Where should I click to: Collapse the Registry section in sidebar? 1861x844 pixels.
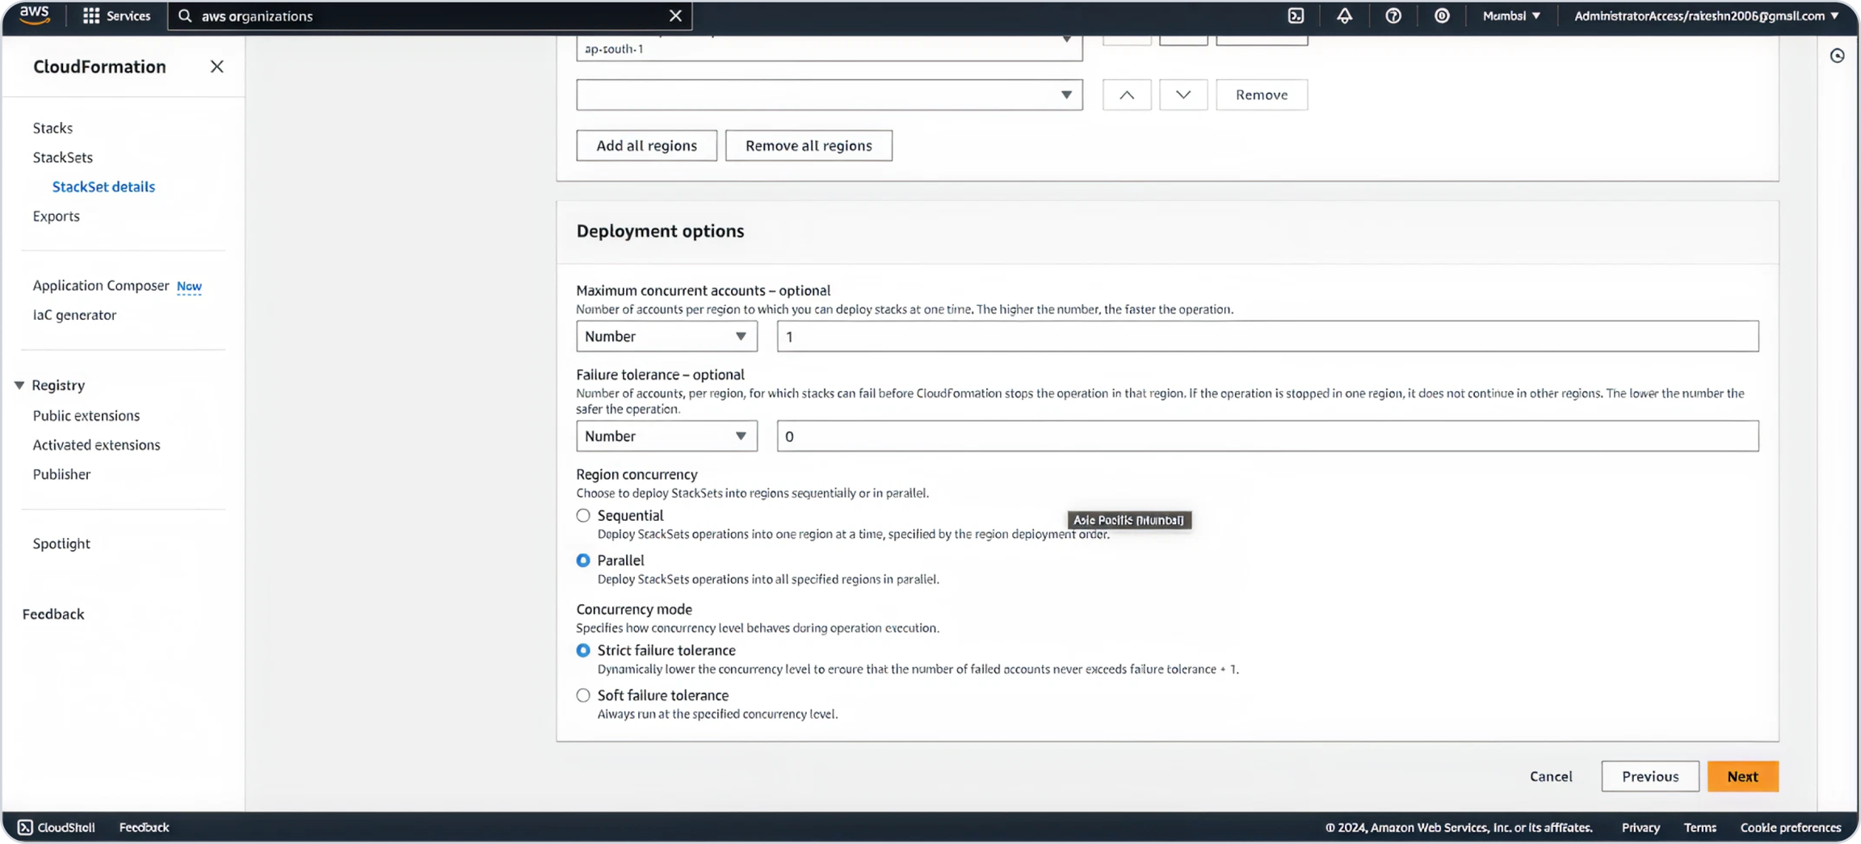(19, 385)
